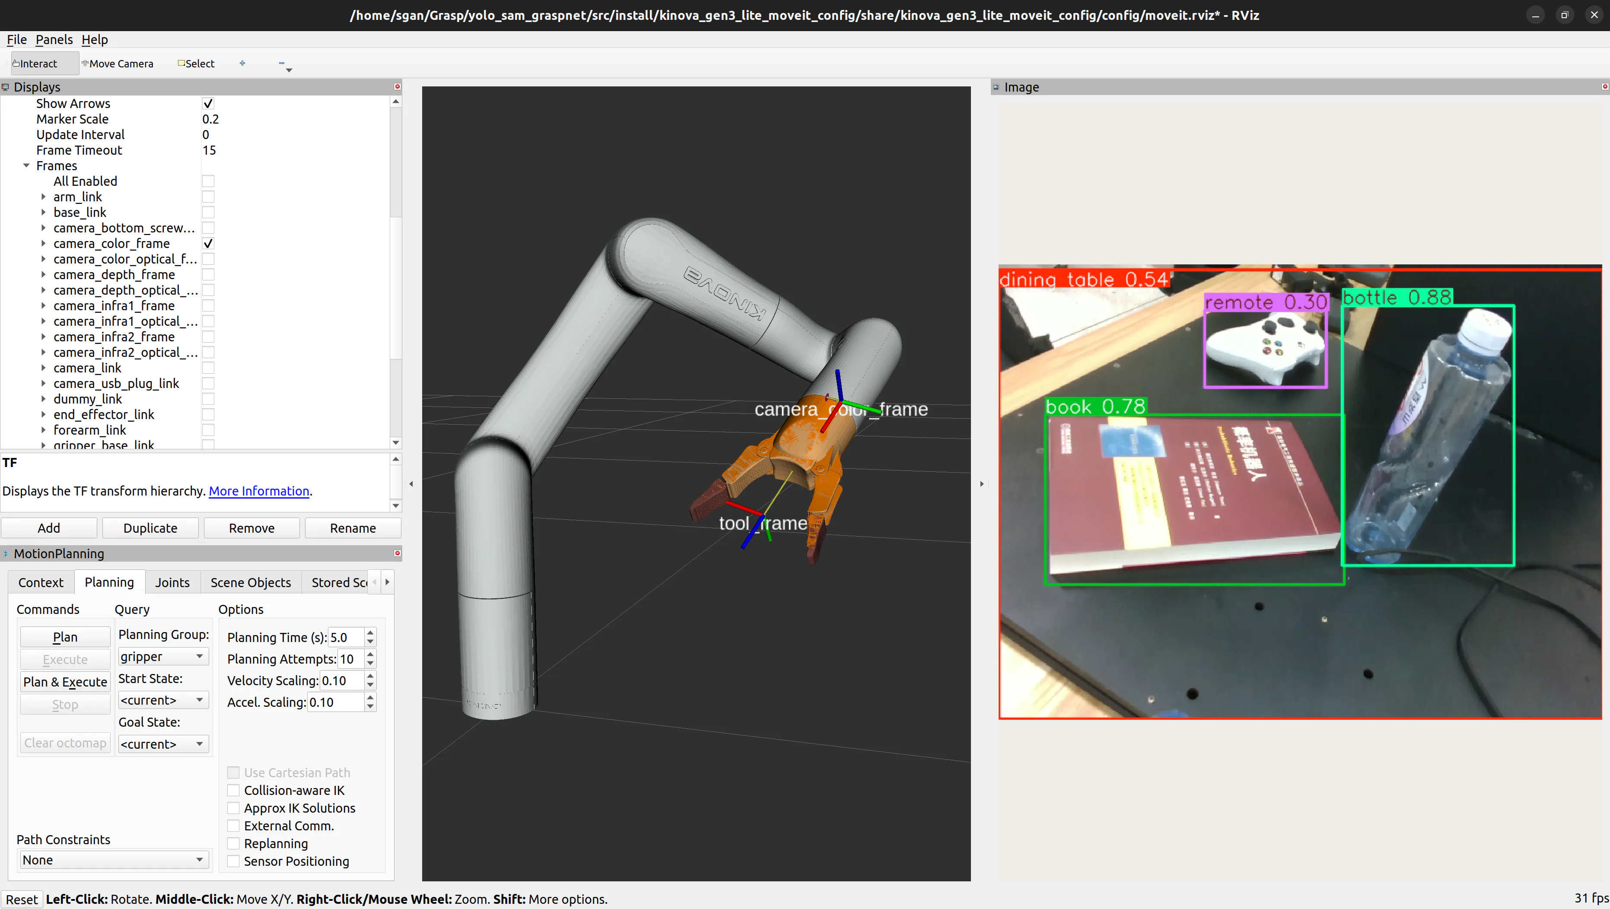The width and height of the screenshot is (1610, 909).
Task: Open the Panels menu
Action: (x=54, y=39)
